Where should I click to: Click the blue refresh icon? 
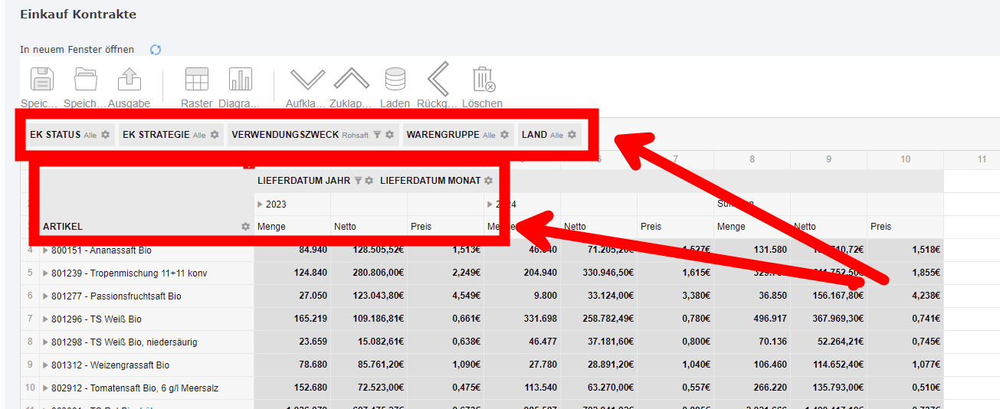[x=156, y=50]
